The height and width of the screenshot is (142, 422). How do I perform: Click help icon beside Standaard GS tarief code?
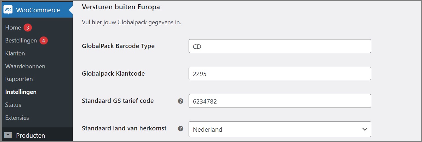pyautogui.click(x=181, y=101)
